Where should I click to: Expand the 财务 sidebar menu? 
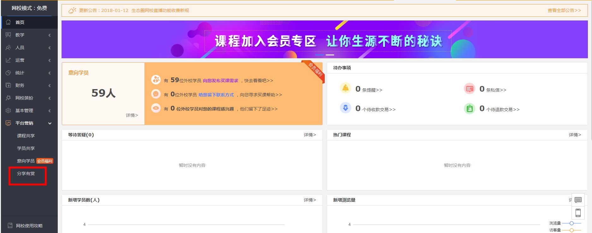point(28,85)
